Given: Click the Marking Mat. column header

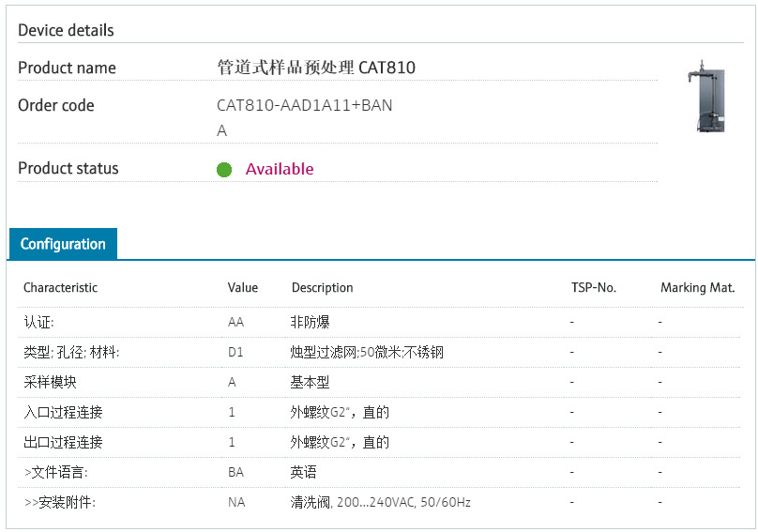Looking at the screenshot, I should coord(697,288).
